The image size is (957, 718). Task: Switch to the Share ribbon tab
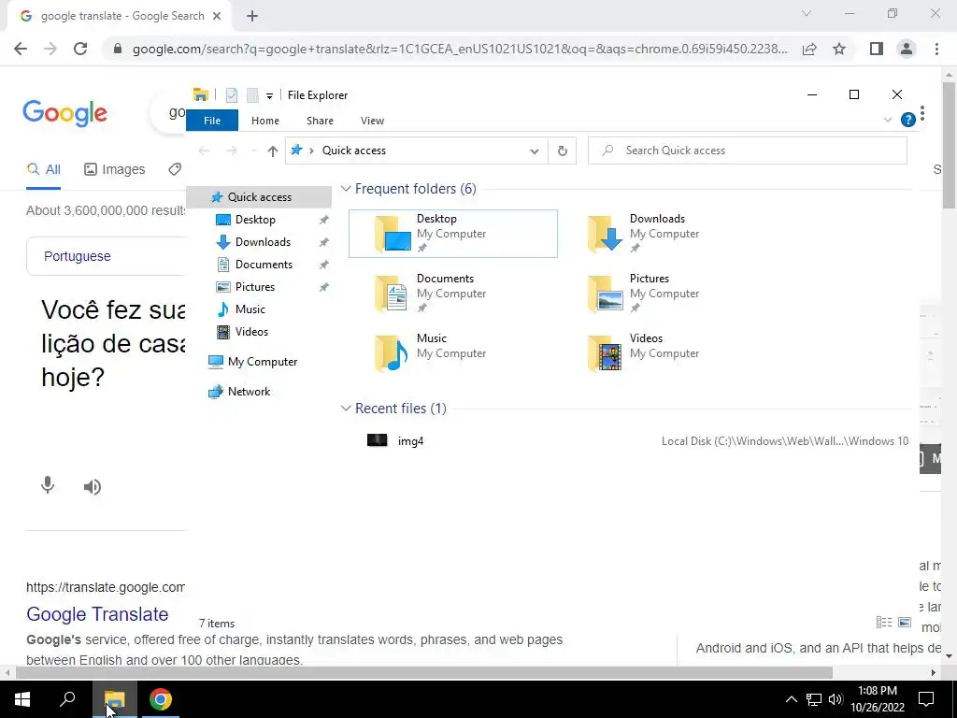pos(320,121)
